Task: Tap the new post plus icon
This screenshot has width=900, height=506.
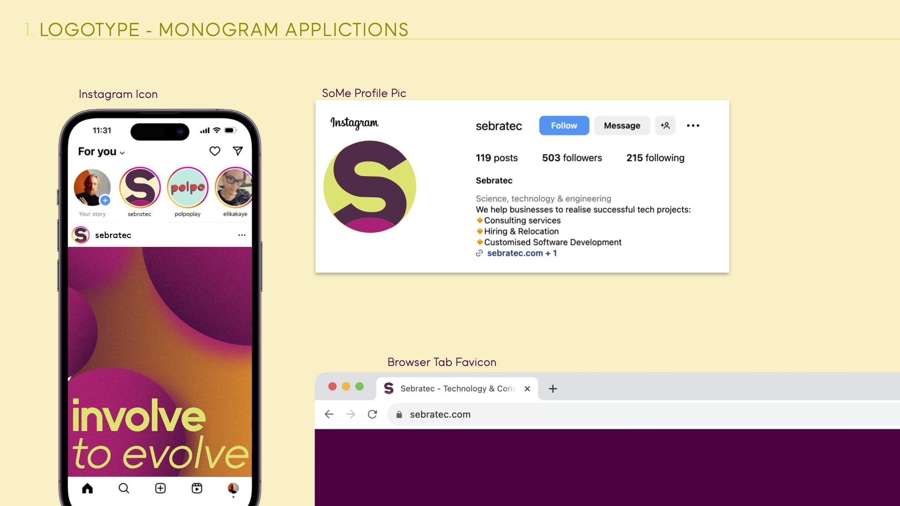Action: 160,488
